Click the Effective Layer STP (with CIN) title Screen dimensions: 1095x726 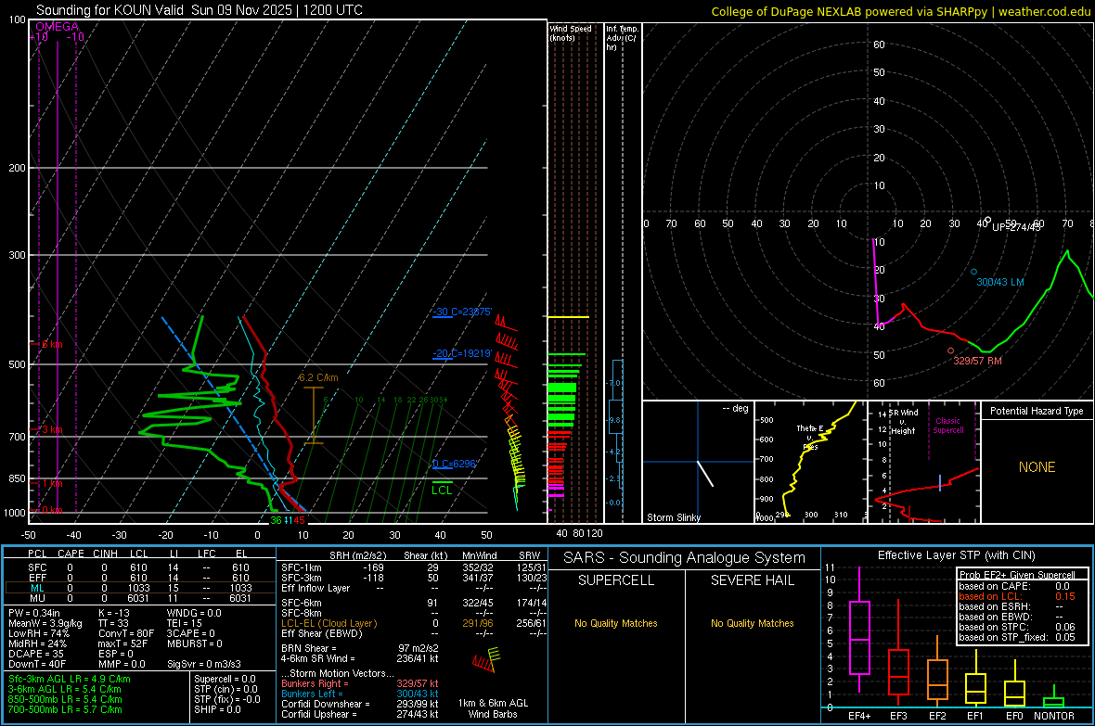956,555
